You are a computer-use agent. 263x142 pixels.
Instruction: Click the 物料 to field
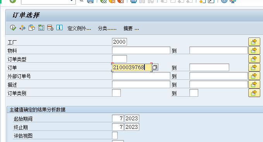click(218, 50)
